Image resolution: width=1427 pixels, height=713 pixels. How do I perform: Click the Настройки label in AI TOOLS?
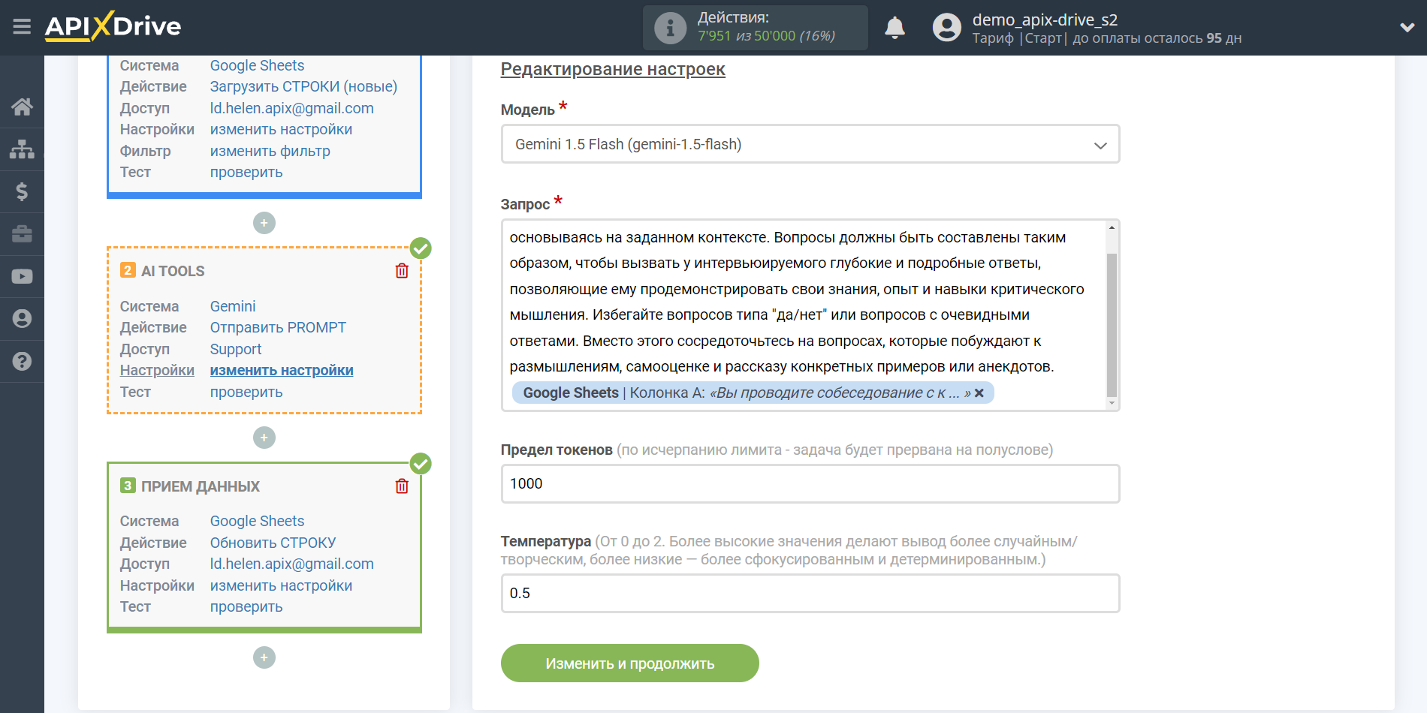pos(157,370)
